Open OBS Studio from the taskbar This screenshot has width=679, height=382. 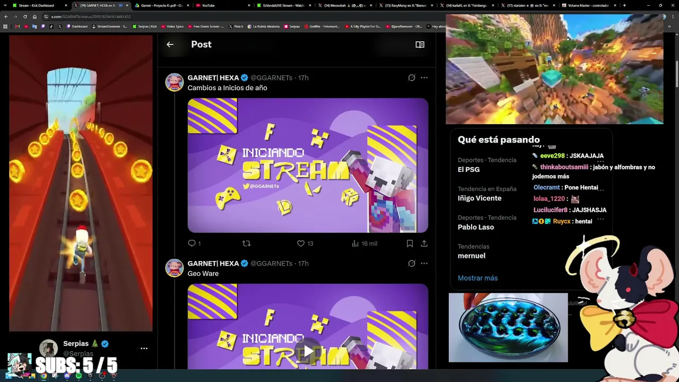coord(102,376)
